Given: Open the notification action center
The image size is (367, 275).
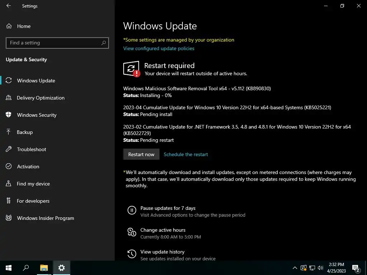Looking at the screenshot, I should pos(356,268).
